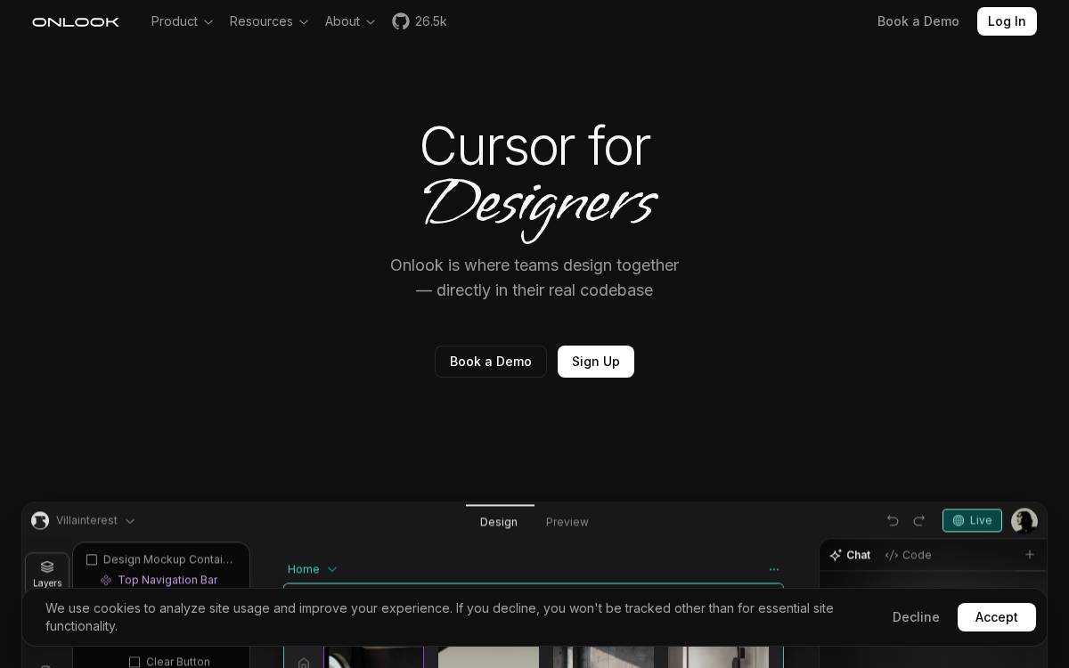The height and width of the screenshot is (668, 1069).
Task: Click the Log In button
Action: click(1007, 21)
